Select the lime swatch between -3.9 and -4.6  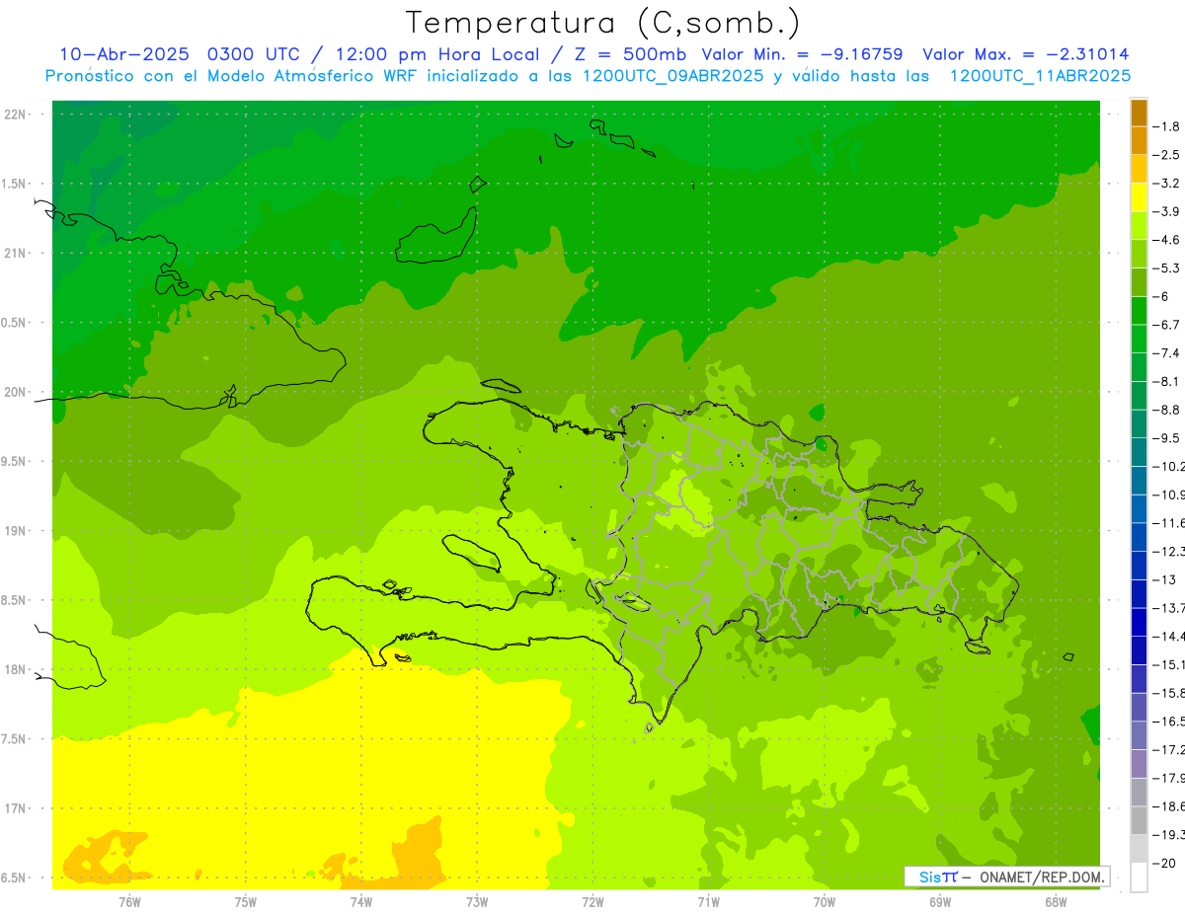(x=1139, y=226)
